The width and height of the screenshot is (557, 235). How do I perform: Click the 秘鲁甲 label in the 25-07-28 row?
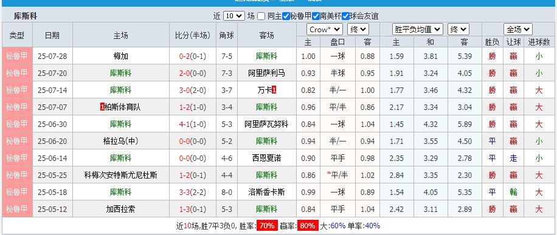pyautogui.click(x=17, y=56)
